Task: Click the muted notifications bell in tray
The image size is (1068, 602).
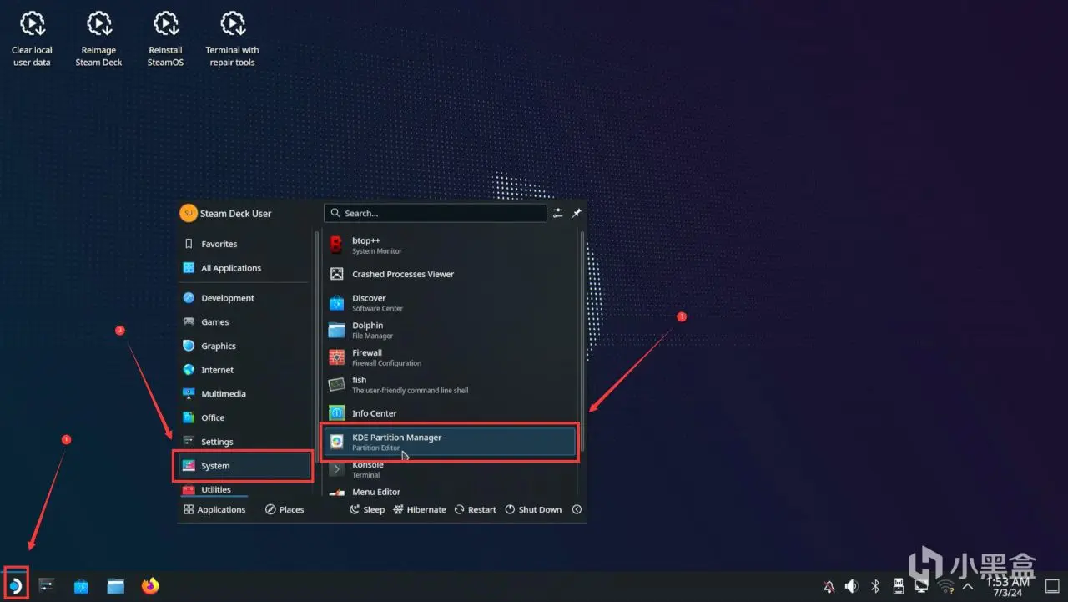Action: (829, 586)
